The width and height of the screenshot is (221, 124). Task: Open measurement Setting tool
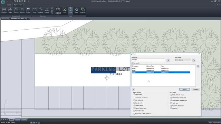pyautogui.click(x=22, y=10)
